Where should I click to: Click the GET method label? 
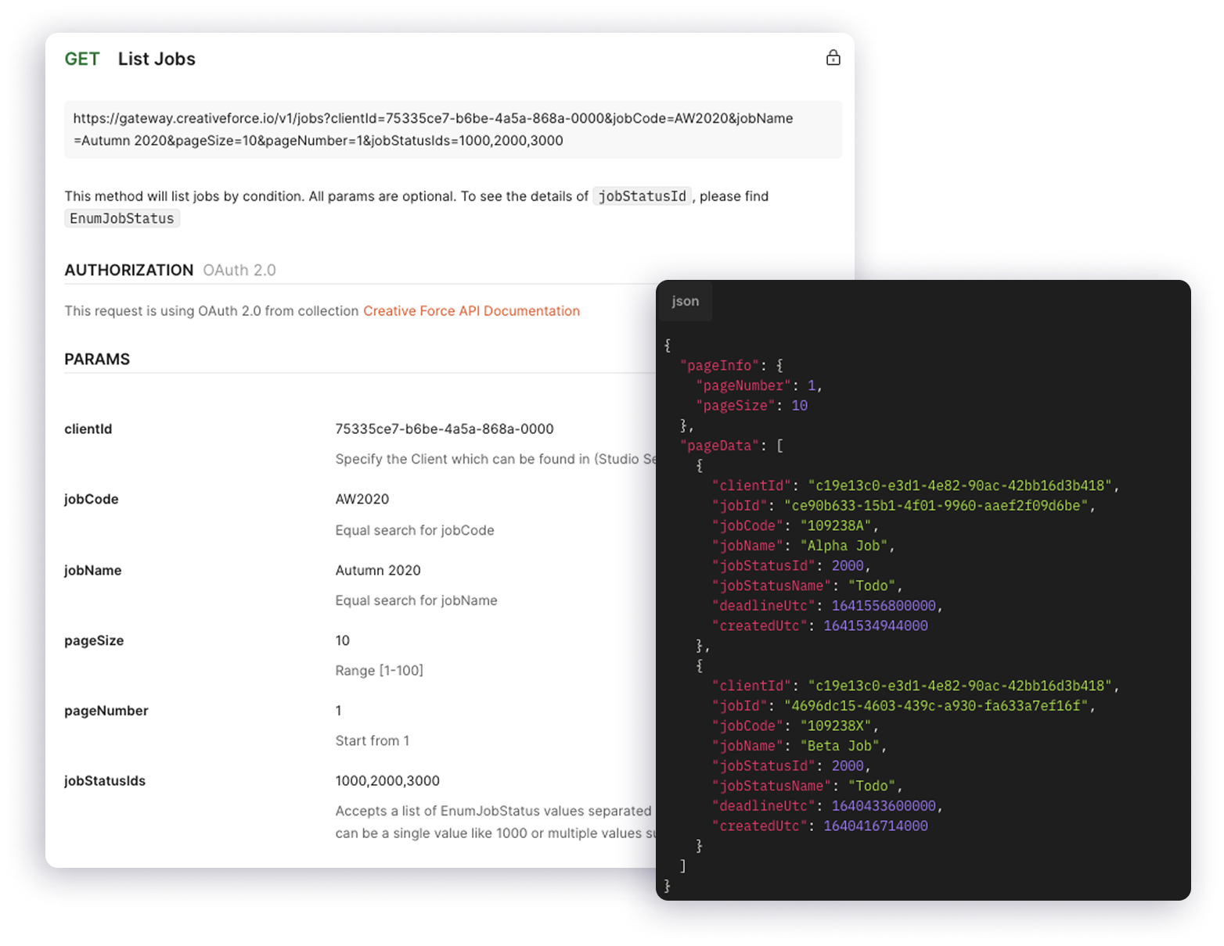click(82, 59)
